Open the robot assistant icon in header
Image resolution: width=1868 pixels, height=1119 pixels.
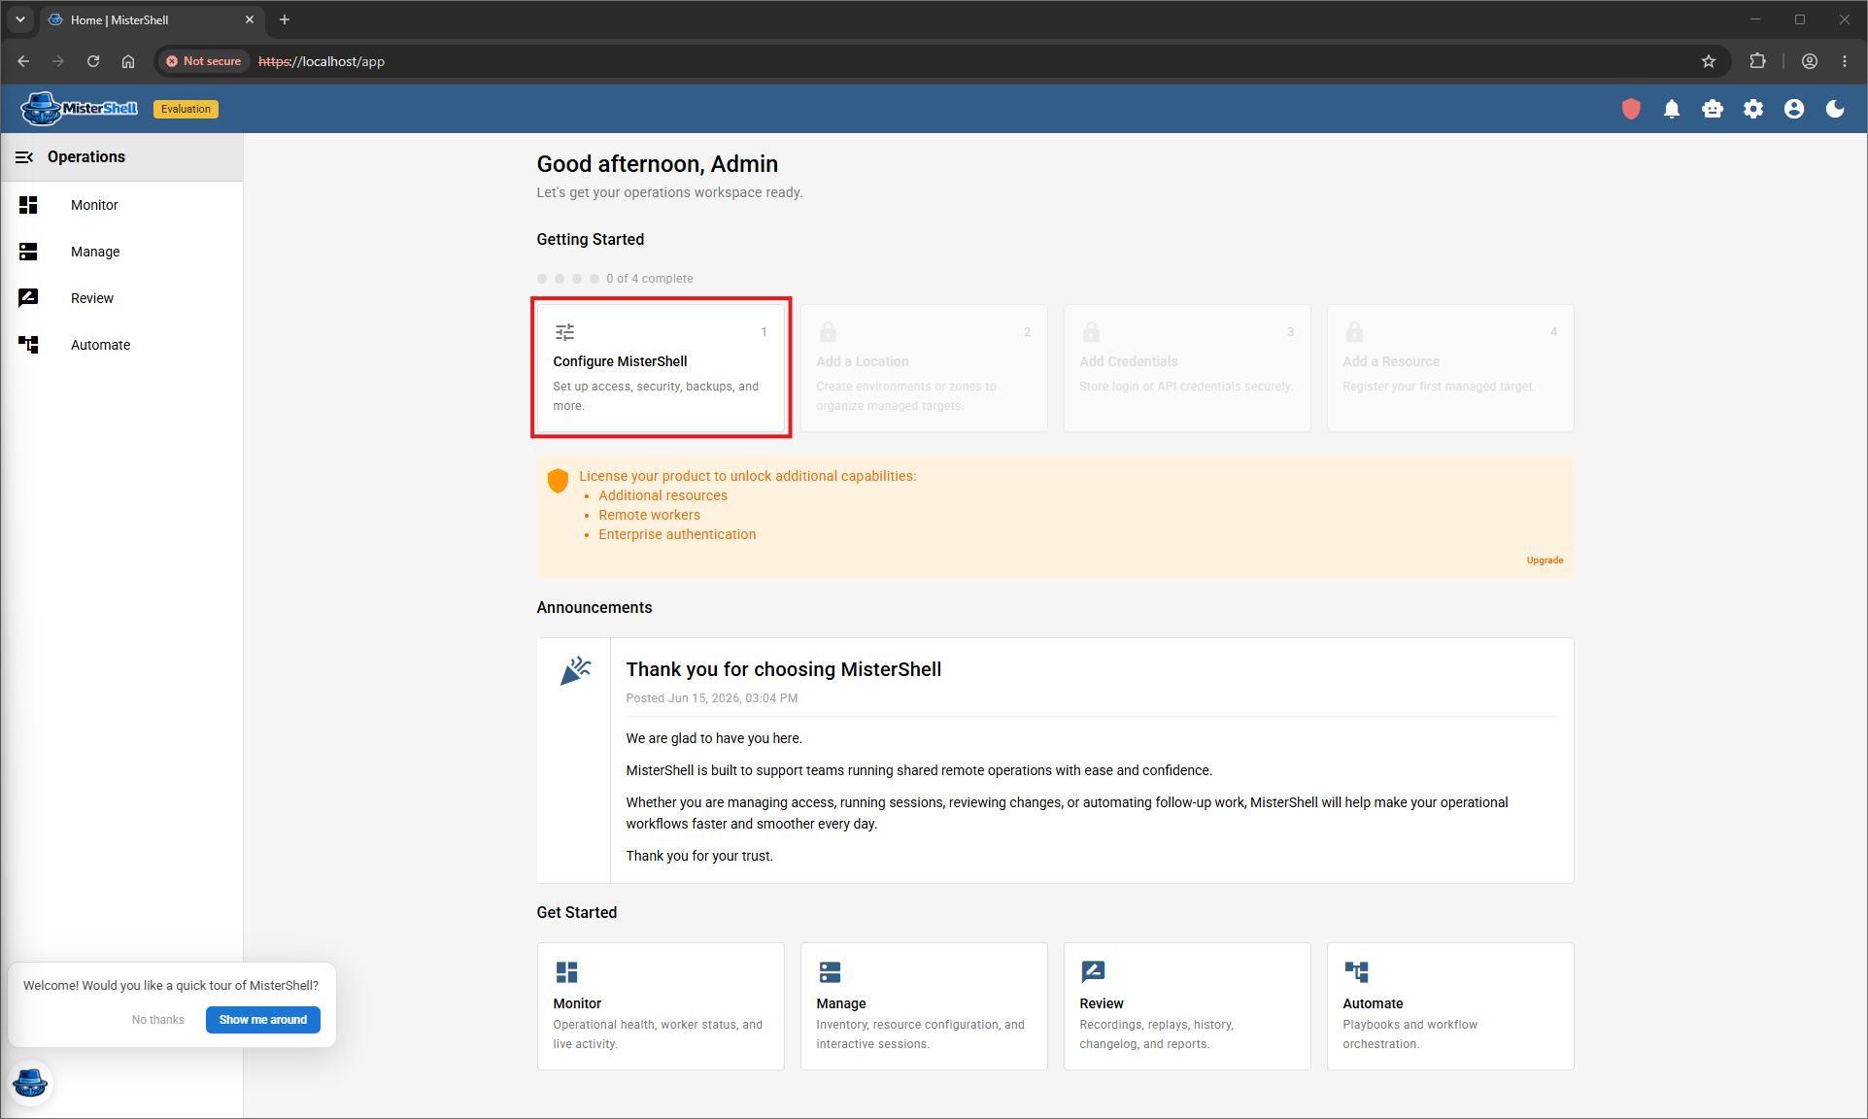[x=1713, y=109]
